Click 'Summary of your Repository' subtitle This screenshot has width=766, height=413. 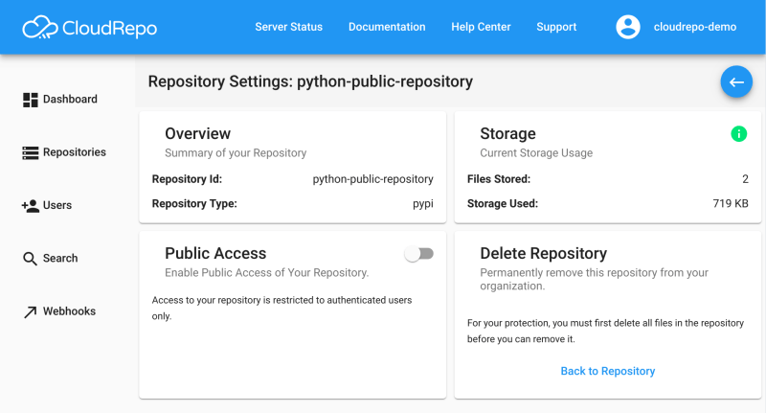(x=236, y=153)
